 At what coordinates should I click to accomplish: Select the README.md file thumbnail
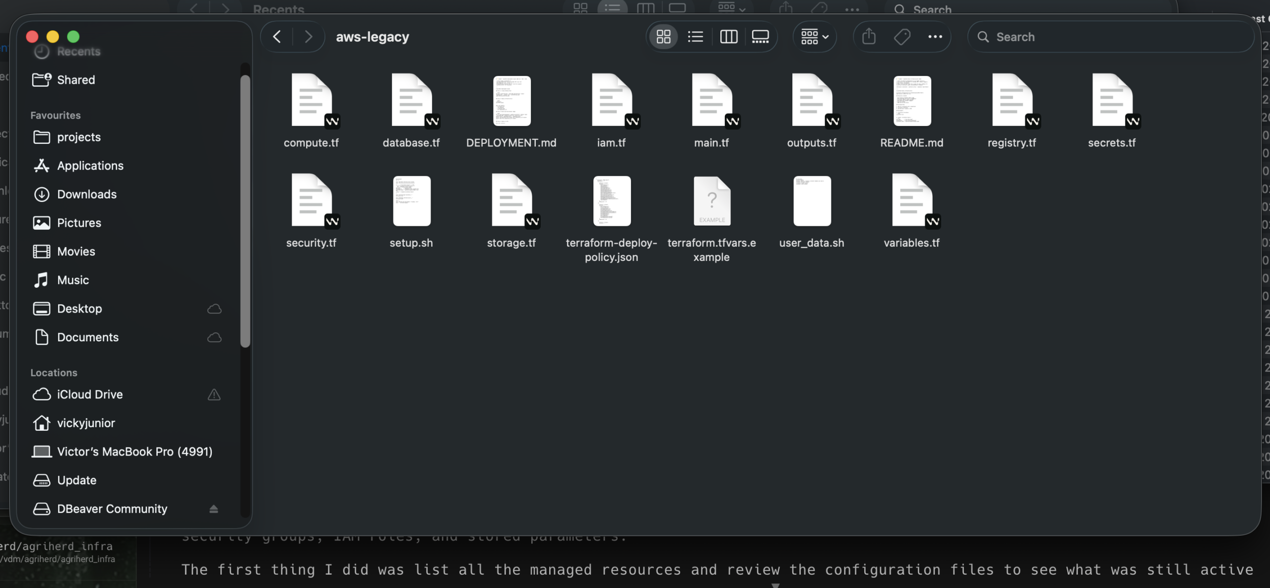coord(912,101)
